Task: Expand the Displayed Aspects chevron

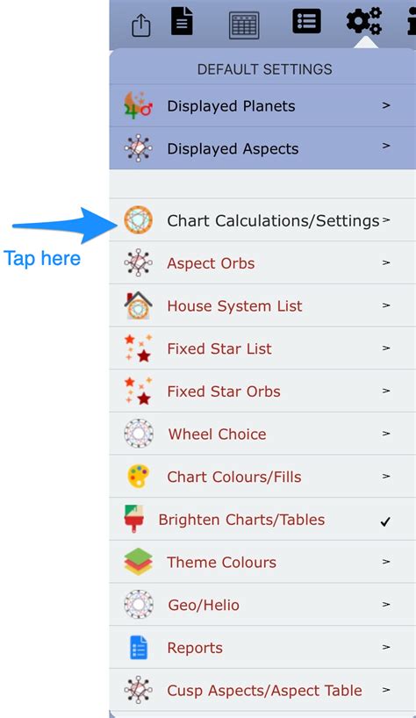Action: pyautogui.click(x=386, y=146)
